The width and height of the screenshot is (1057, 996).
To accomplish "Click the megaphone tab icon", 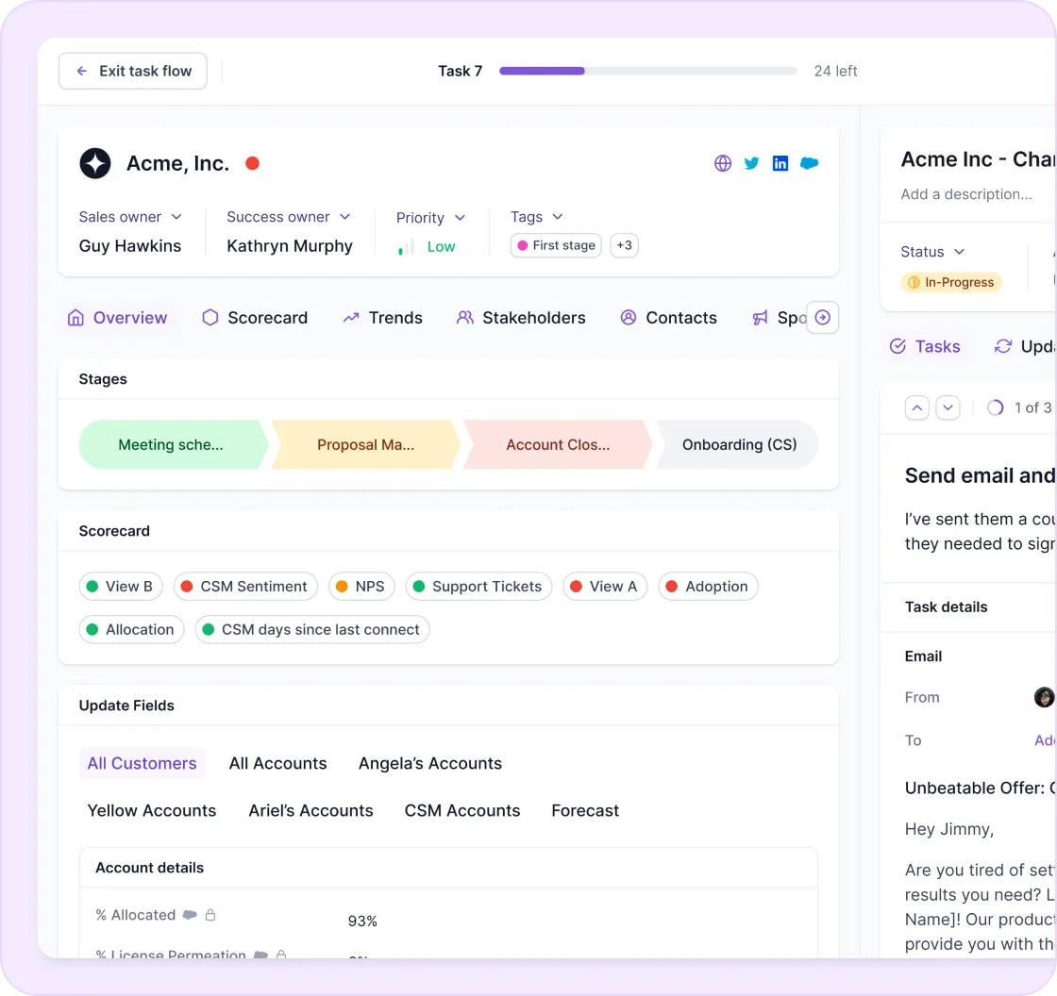I will tap(760, 318).
